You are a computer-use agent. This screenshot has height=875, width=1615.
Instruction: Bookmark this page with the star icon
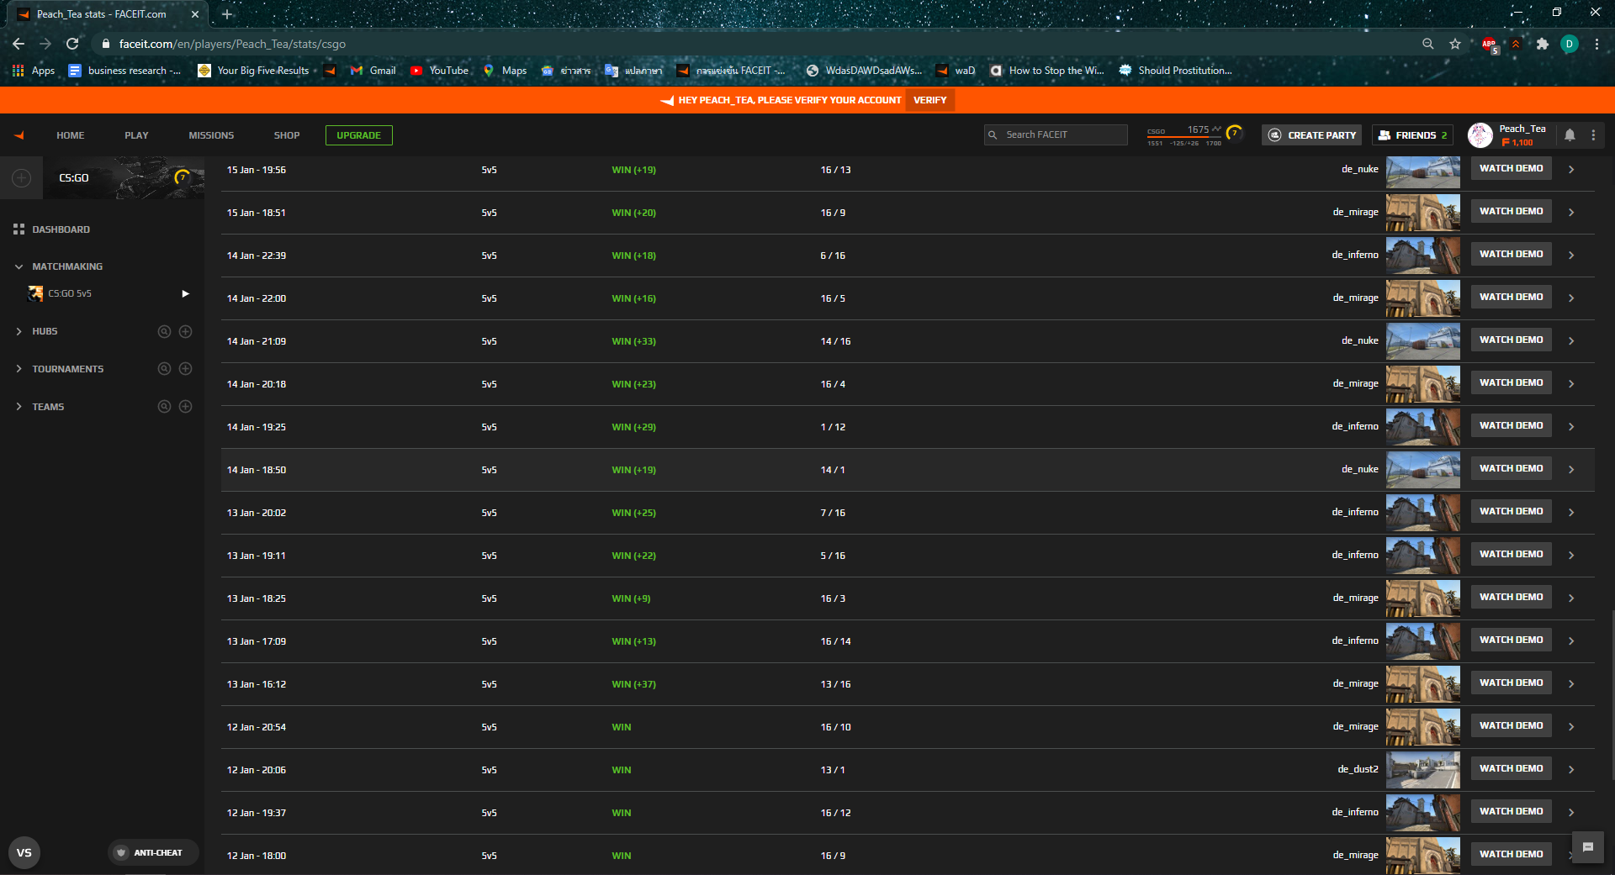[x=1455, y=44]
